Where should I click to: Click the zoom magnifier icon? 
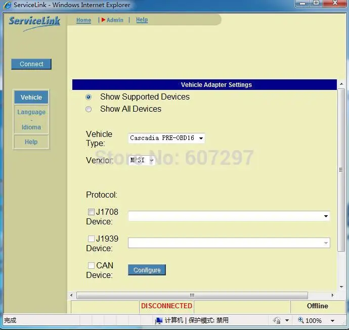pos(301,320)
